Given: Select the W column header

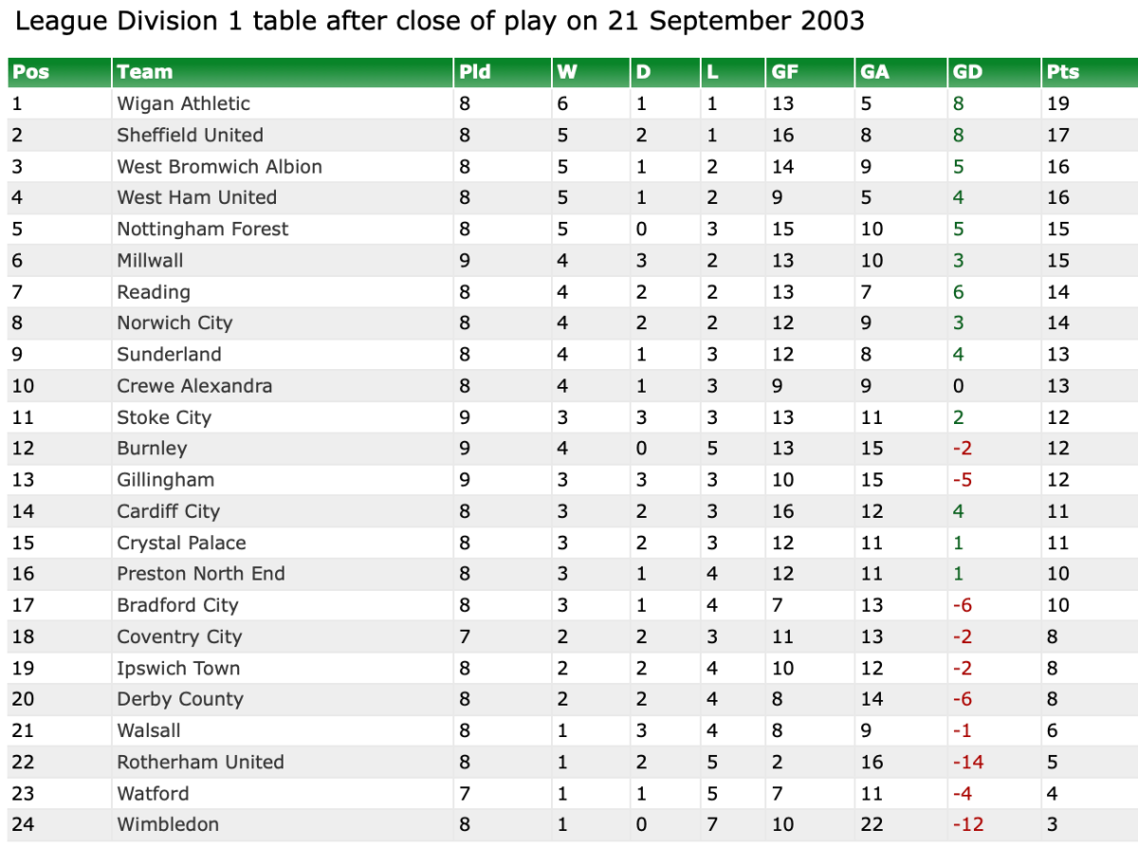Looking at the screenshot, I should pos(567,72).
